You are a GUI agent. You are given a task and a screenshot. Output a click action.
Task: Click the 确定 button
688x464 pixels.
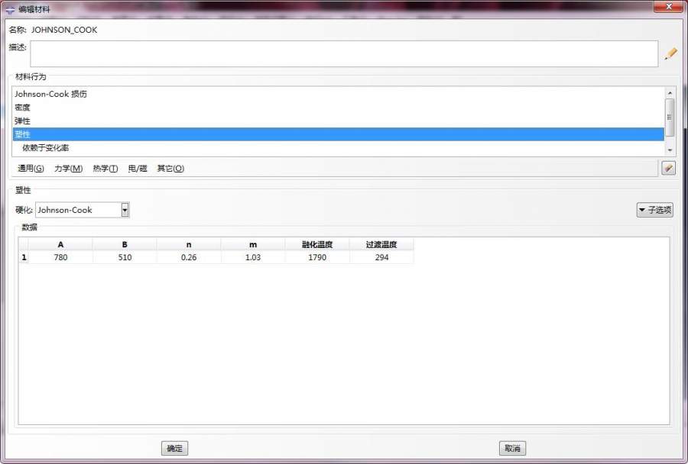(x=174, y=448)
